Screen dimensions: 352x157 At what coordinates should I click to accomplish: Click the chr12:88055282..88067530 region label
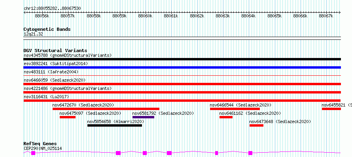52,9
